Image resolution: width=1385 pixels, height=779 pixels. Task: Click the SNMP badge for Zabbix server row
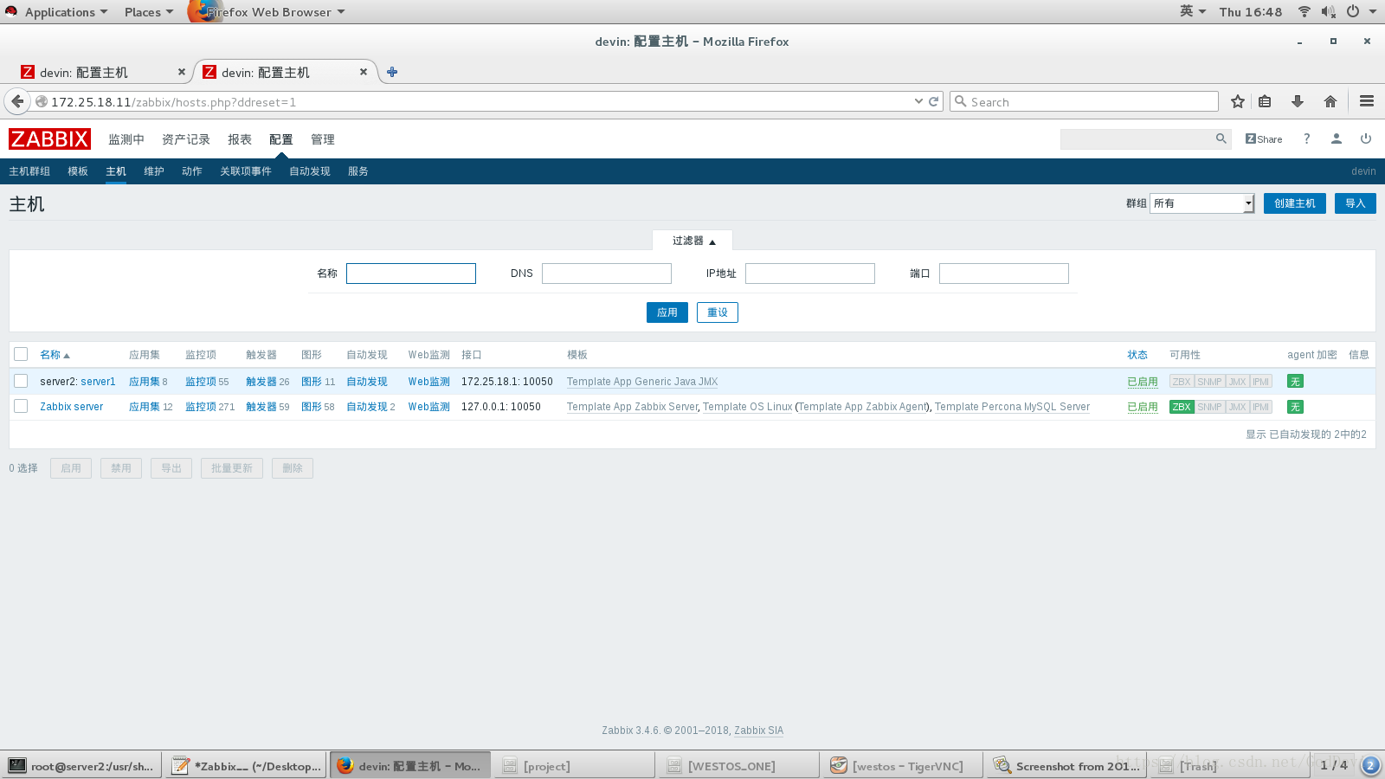(1210, 407)
